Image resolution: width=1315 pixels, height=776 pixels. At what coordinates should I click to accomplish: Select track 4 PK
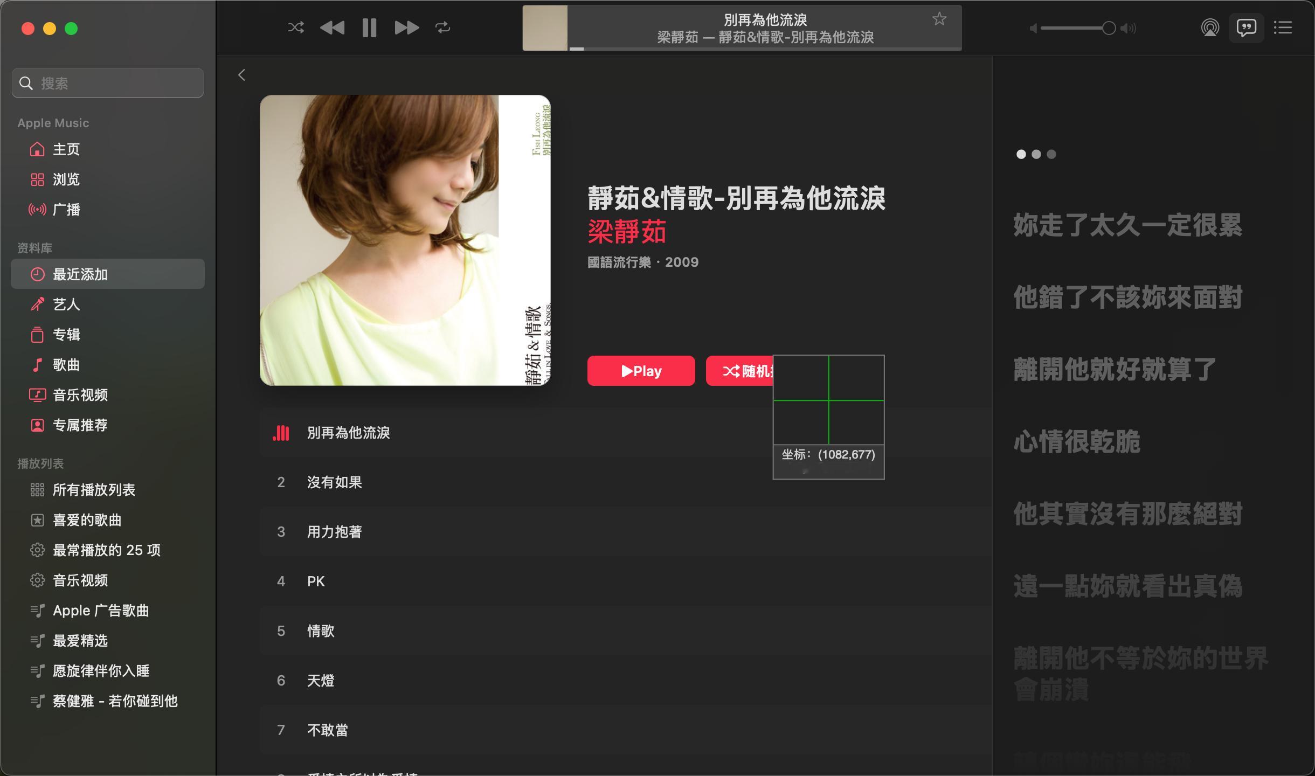(626, 581)
